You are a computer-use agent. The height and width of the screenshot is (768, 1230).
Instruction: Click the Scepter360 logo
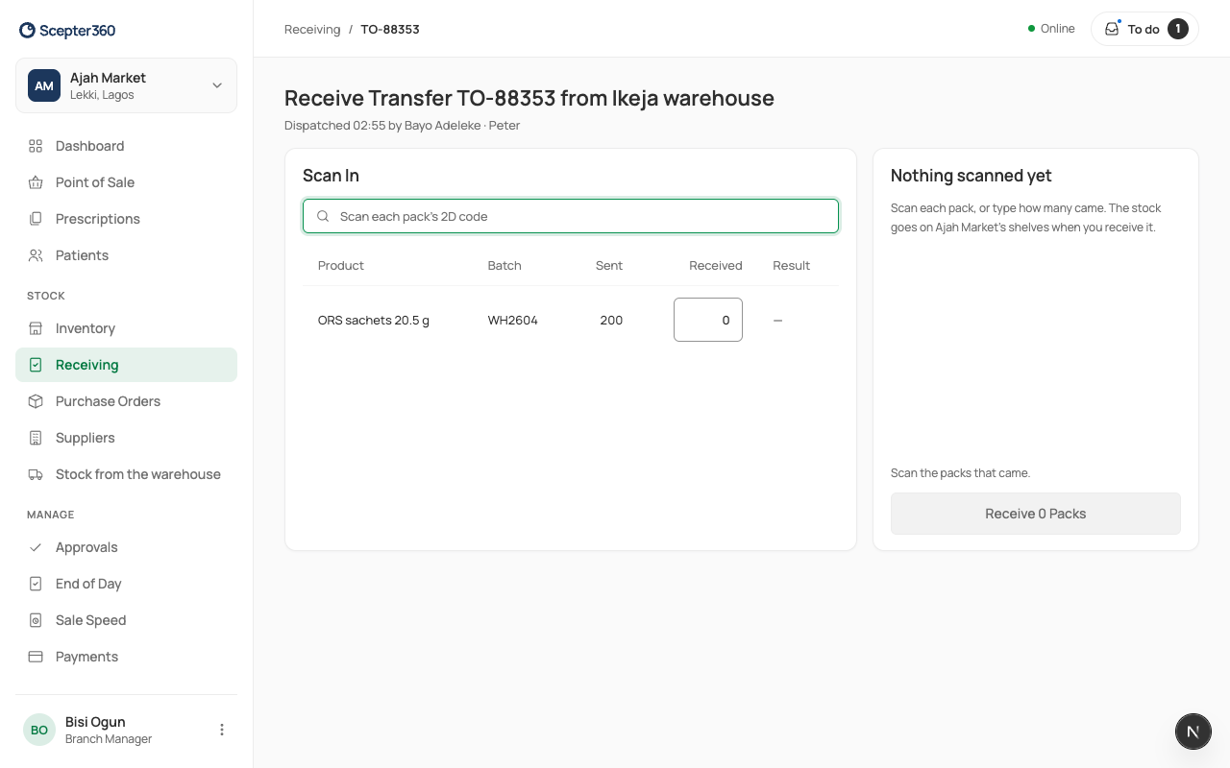point(67,31)
